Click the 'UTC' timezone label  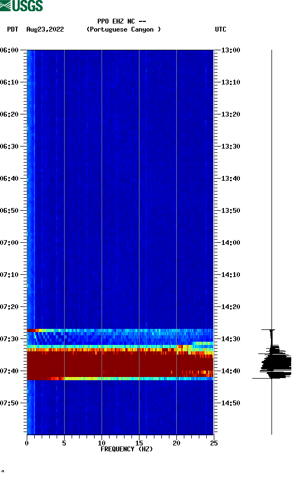[x=221, y=29]
